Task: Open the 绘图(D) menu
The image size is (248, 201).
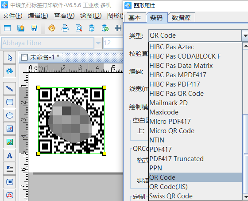Action: (91, 16)
